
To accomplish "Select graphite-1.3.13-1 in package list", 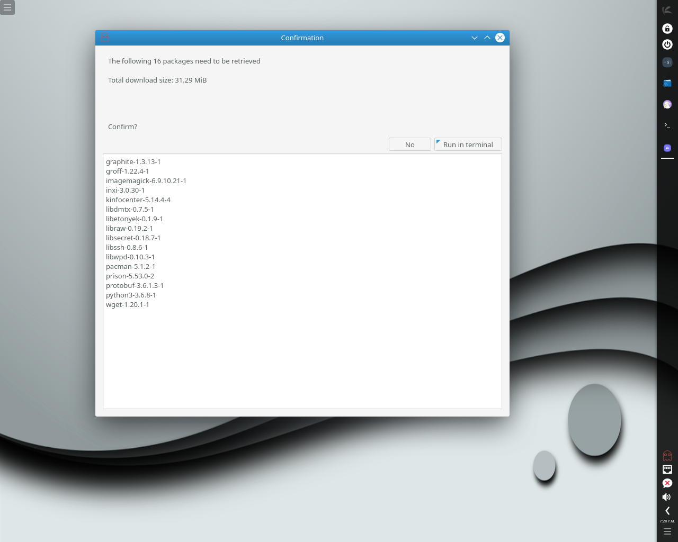I will [133, 162].
